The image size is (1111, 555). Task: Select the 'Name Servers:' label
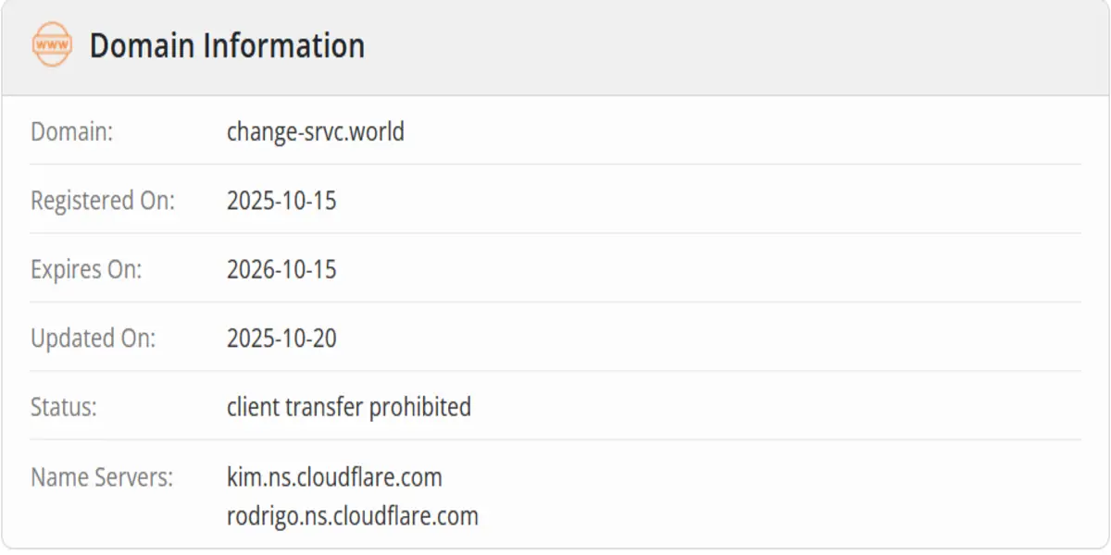click(x=102, y=477)
